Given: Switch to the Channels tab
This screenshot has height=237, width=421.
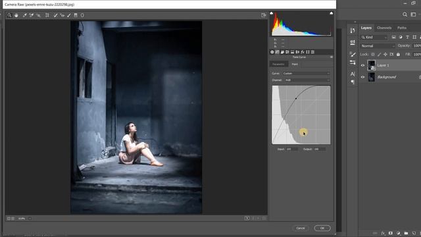Looking at the screenshot, I should pyautogui.click(x=384, y=28).
